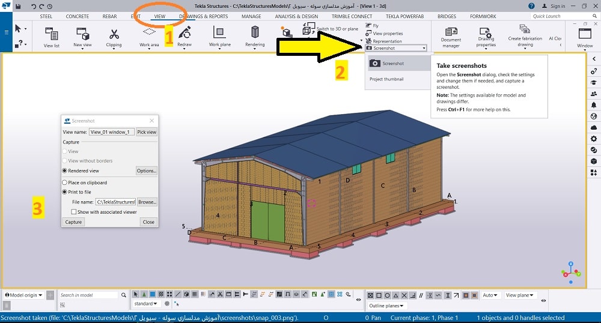This screenshot has width=601, height=323.
Task: Expand the Screenshot dropdown in ribbon
Action: 424,48
